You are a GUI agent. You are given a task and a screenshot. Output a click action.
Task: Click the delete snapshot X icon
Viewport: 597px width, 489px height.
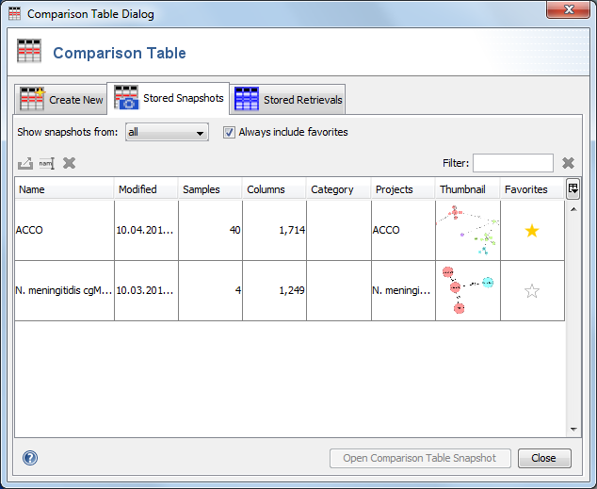(x=69, y=163)
